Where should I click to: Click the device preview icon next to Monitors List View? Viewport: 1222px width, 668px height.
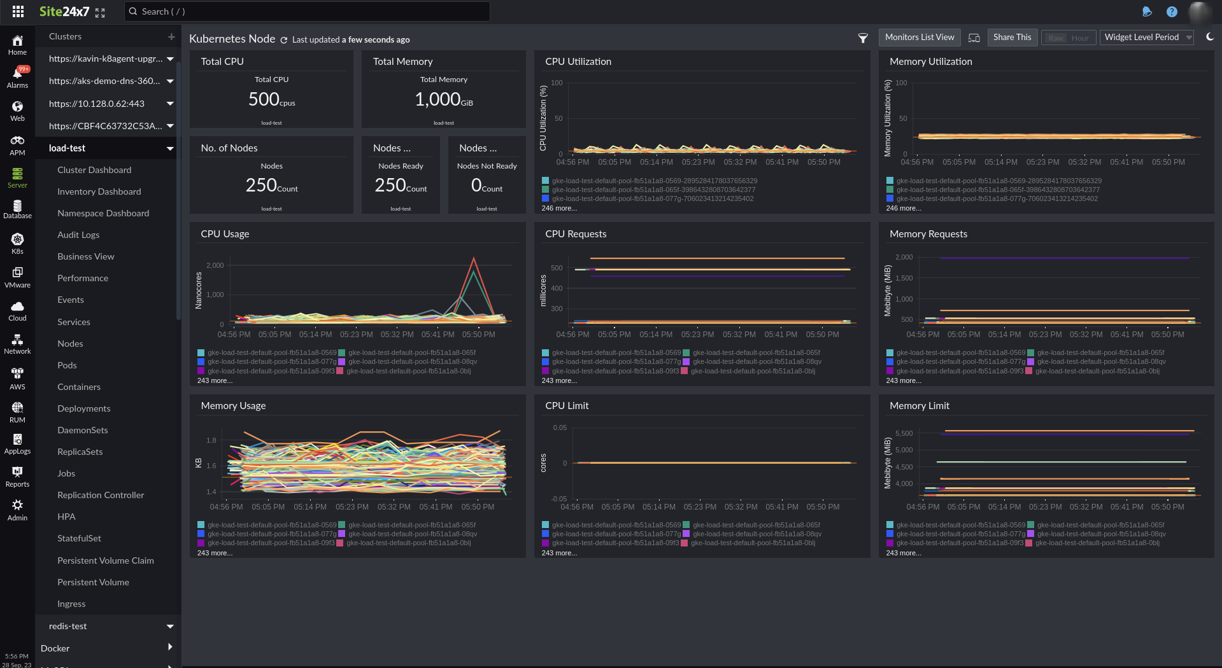pyautogui.click(x=974, y=38)
